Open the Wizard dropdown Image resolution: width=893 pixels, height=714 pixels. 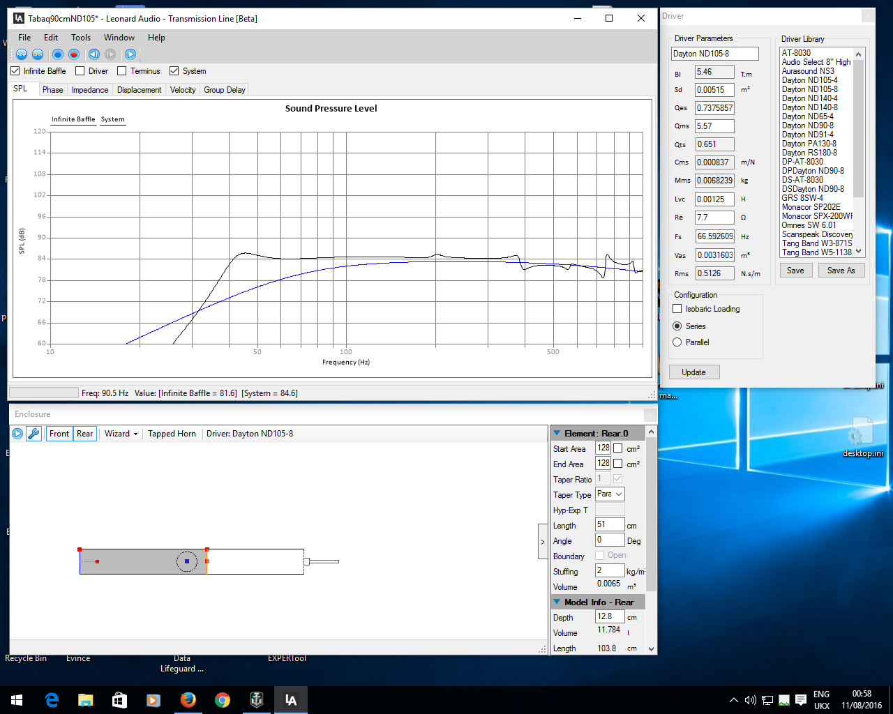tap(121, 434)
